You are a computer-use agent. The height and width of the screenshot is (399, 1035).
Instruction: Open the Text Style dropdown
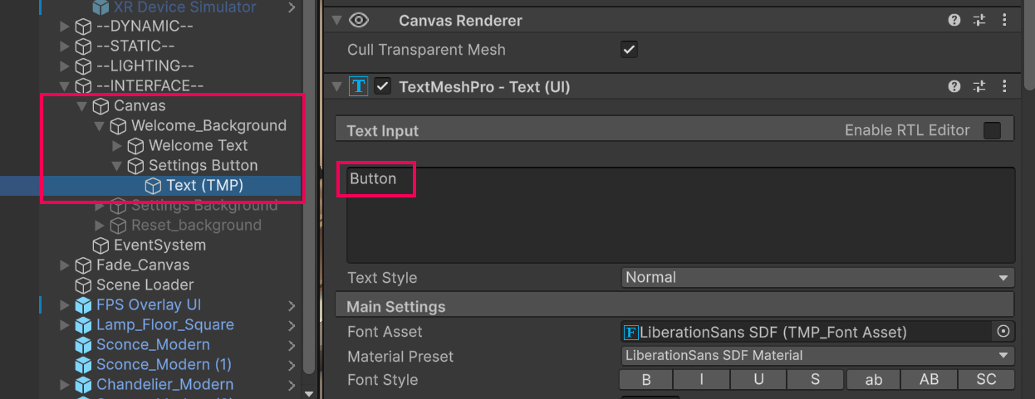(x=817, y=278)
